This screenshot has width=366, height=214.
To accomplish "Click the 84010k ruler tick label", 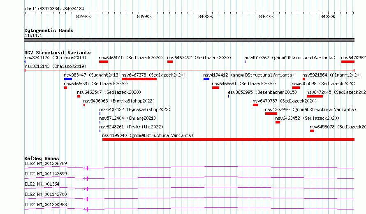I will [x=266, y=17].
